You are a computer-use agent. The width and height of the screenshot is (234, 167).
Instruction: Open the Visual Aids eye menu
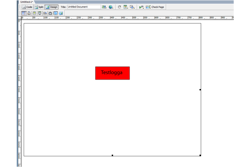[x=132, y=7]
